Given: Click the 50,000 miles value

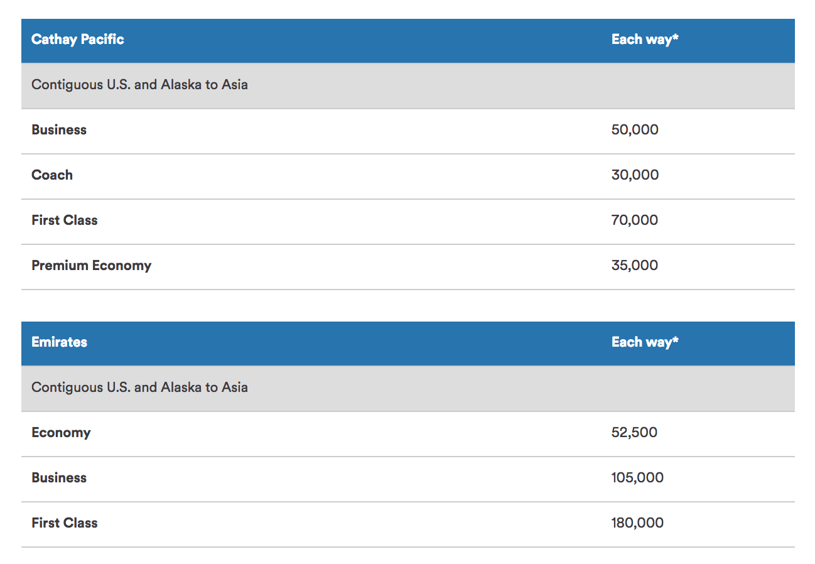Looking at the screenshot, I should 635,130.
